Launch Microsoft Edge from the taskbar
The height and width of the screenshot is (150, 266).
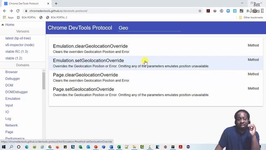[x=27, y=147]
